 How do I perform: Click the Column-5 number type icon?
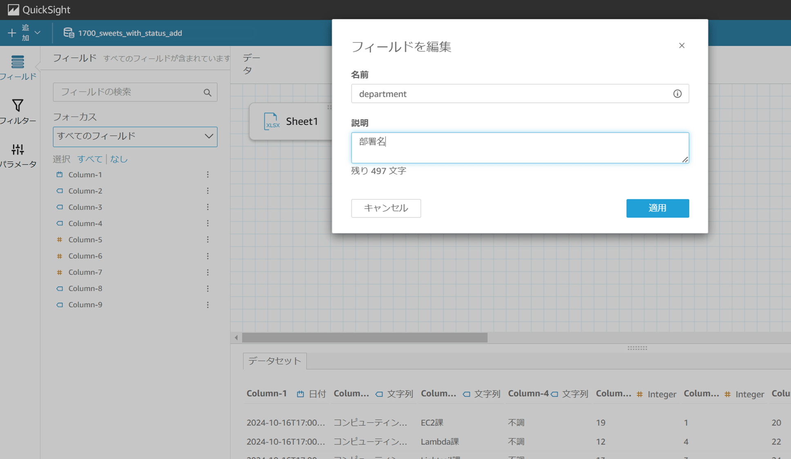tap(60, 240)
